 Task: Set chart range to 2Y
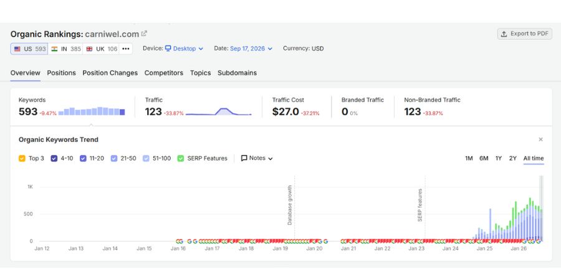(x=513, y=158)
